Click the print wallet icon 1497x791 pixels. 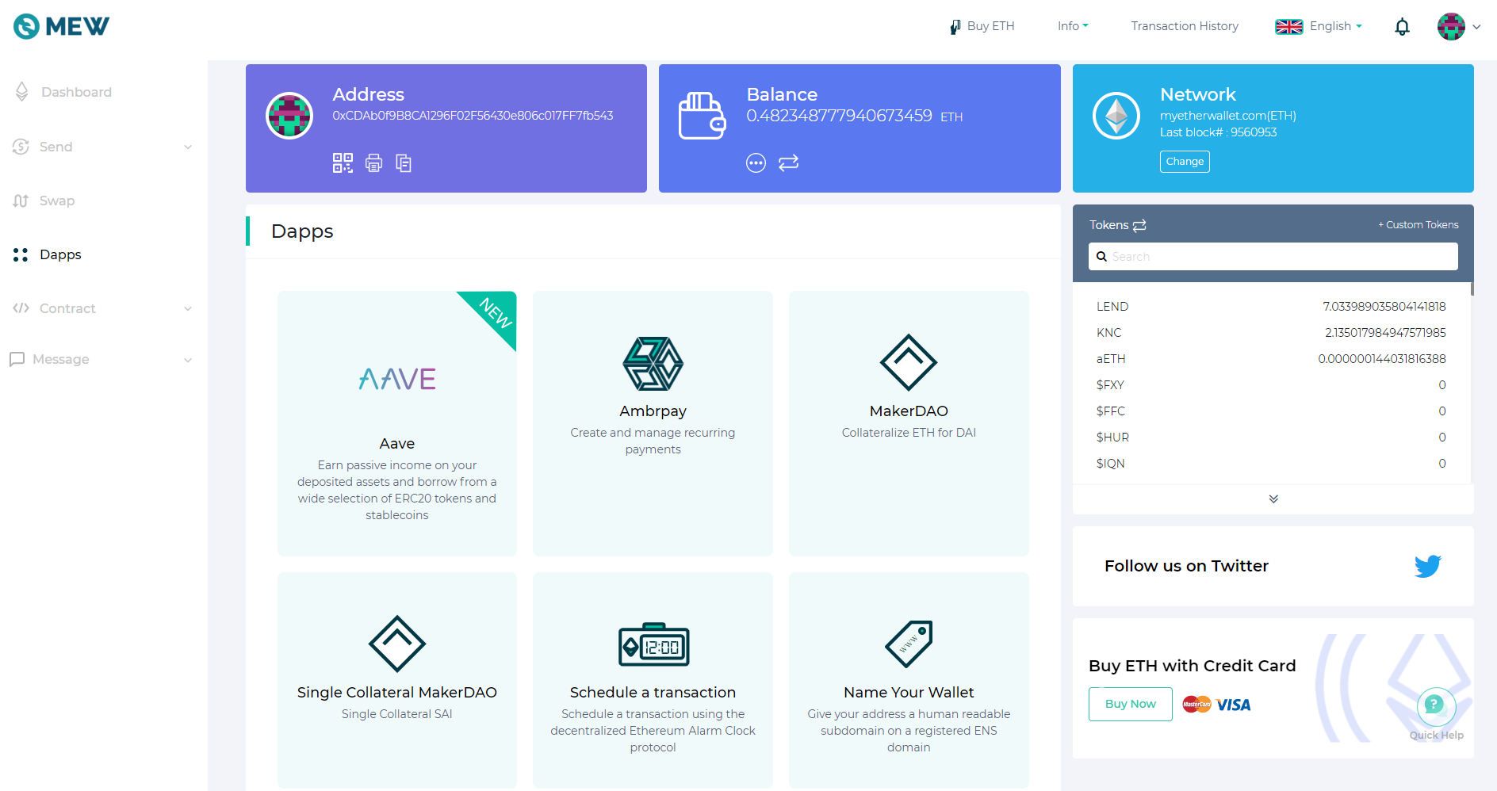pyautogui.click(x=373, y=163)
